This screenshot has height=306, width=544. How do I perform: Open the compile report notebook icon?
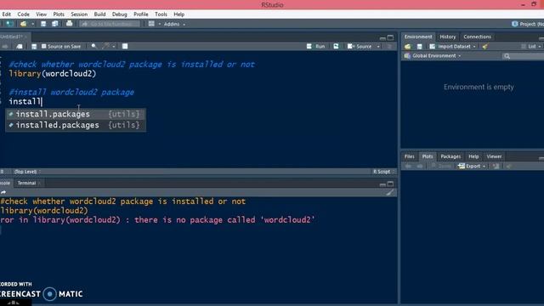click(x=125, y=46)
